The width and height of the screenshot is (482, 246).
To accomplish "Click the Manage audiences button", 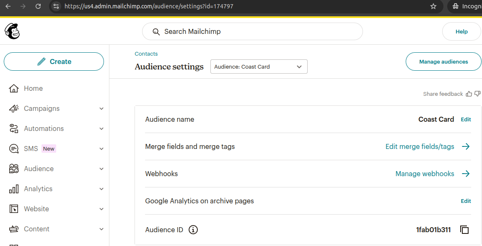I will pyautogui.click(x=443, y=61).
